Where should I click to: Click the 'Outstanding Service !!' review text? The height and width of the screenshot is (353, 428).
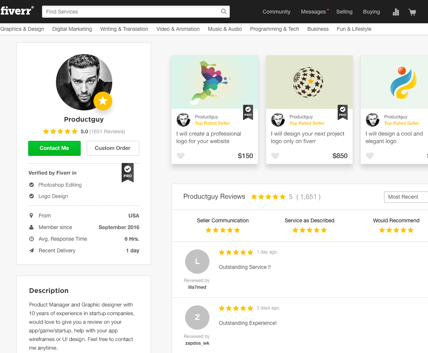point(245,267)
